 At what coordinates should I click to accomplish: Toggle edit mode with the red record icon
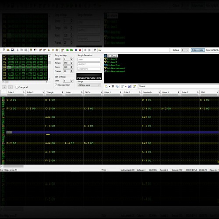tap(80, 50)
